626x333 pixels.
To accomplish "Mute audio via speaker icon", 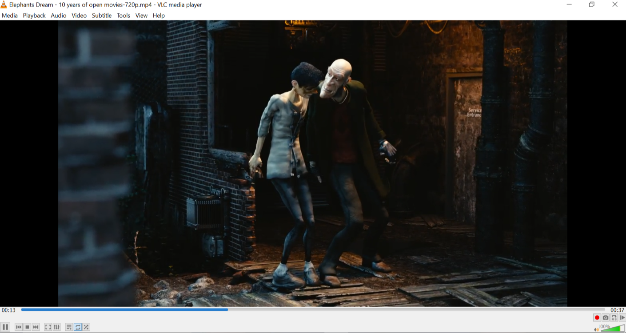I will click(x=596, y=329).
